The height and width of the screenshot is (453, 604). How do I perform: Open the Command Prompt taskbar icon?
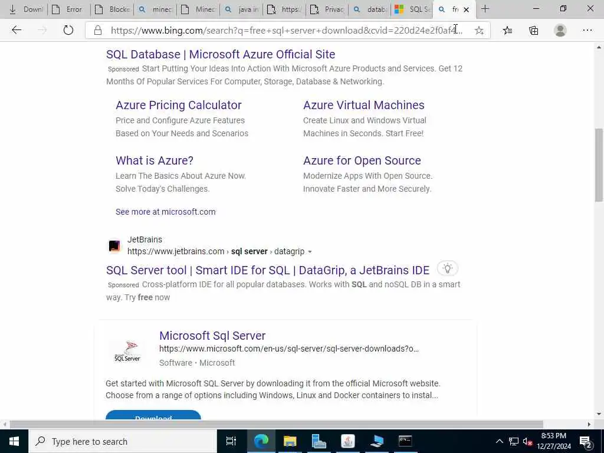(x=405, y=441)
